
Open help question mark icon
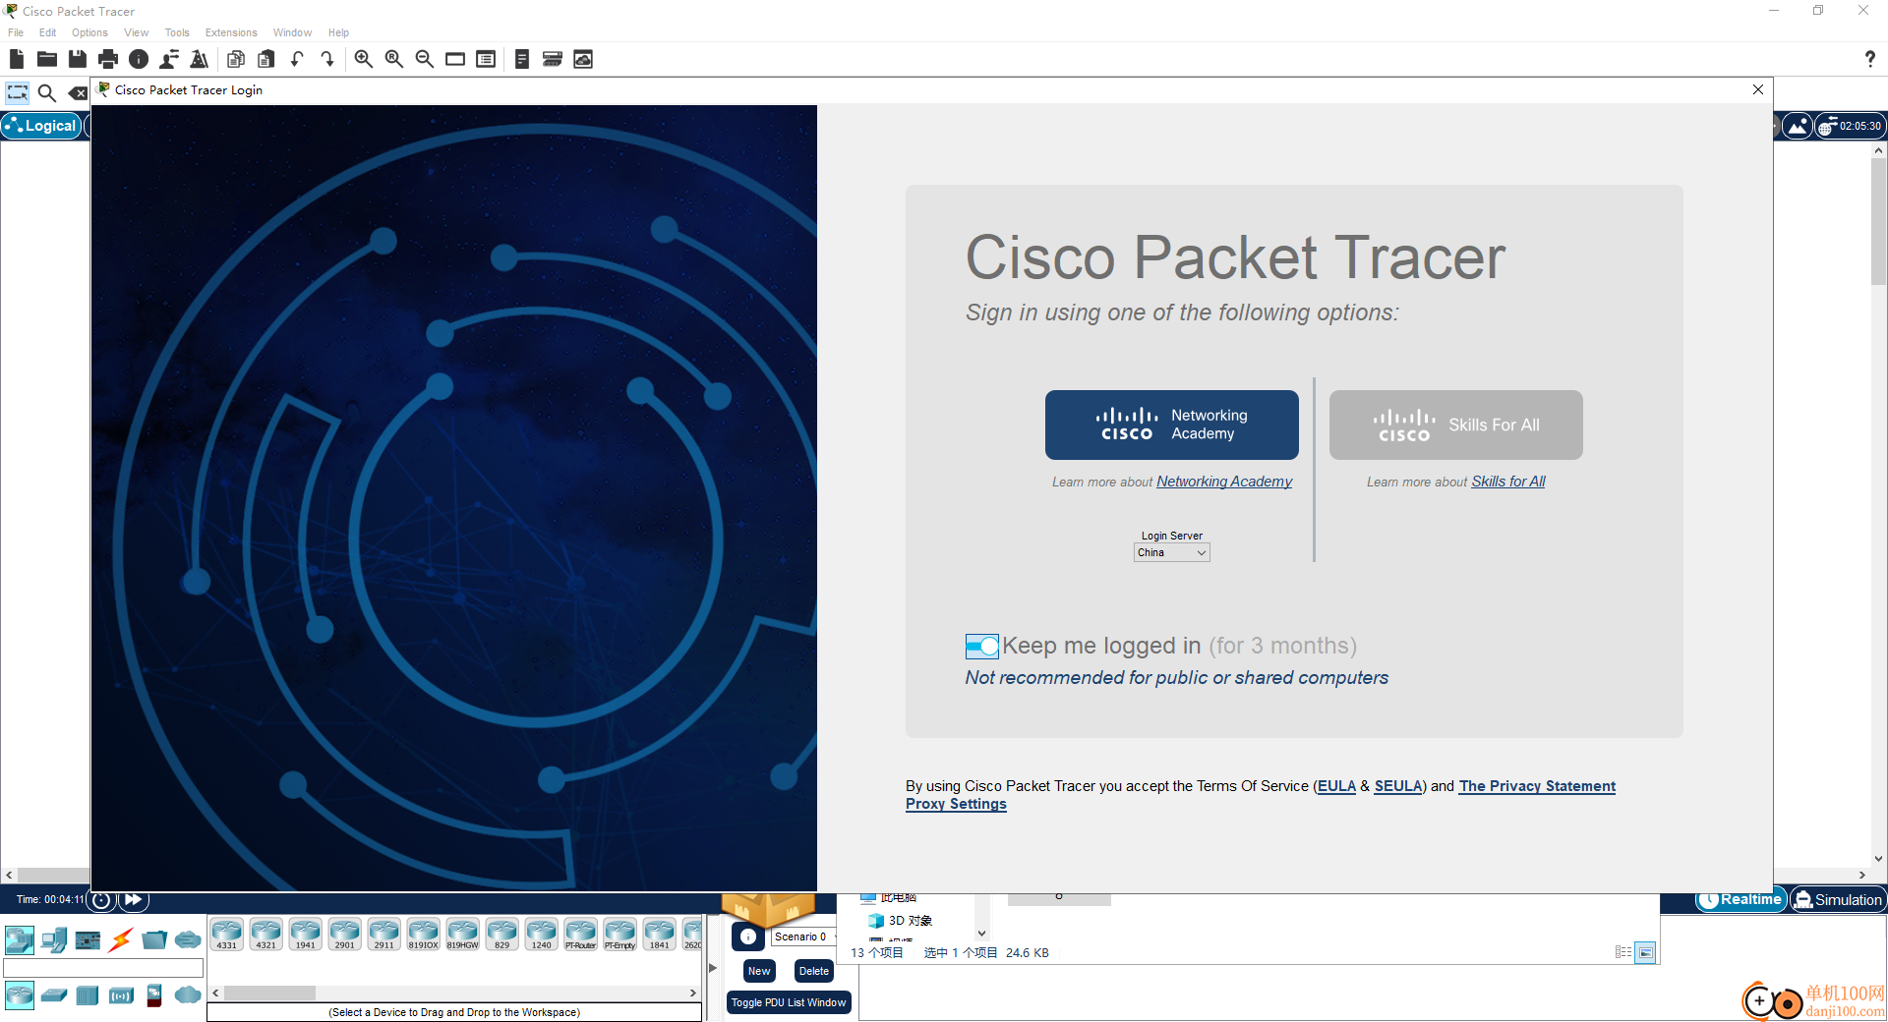click(1869, 59)
